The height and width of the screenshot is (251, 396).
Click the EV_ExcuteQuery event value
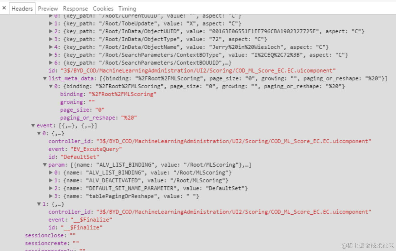click(96, 149)
